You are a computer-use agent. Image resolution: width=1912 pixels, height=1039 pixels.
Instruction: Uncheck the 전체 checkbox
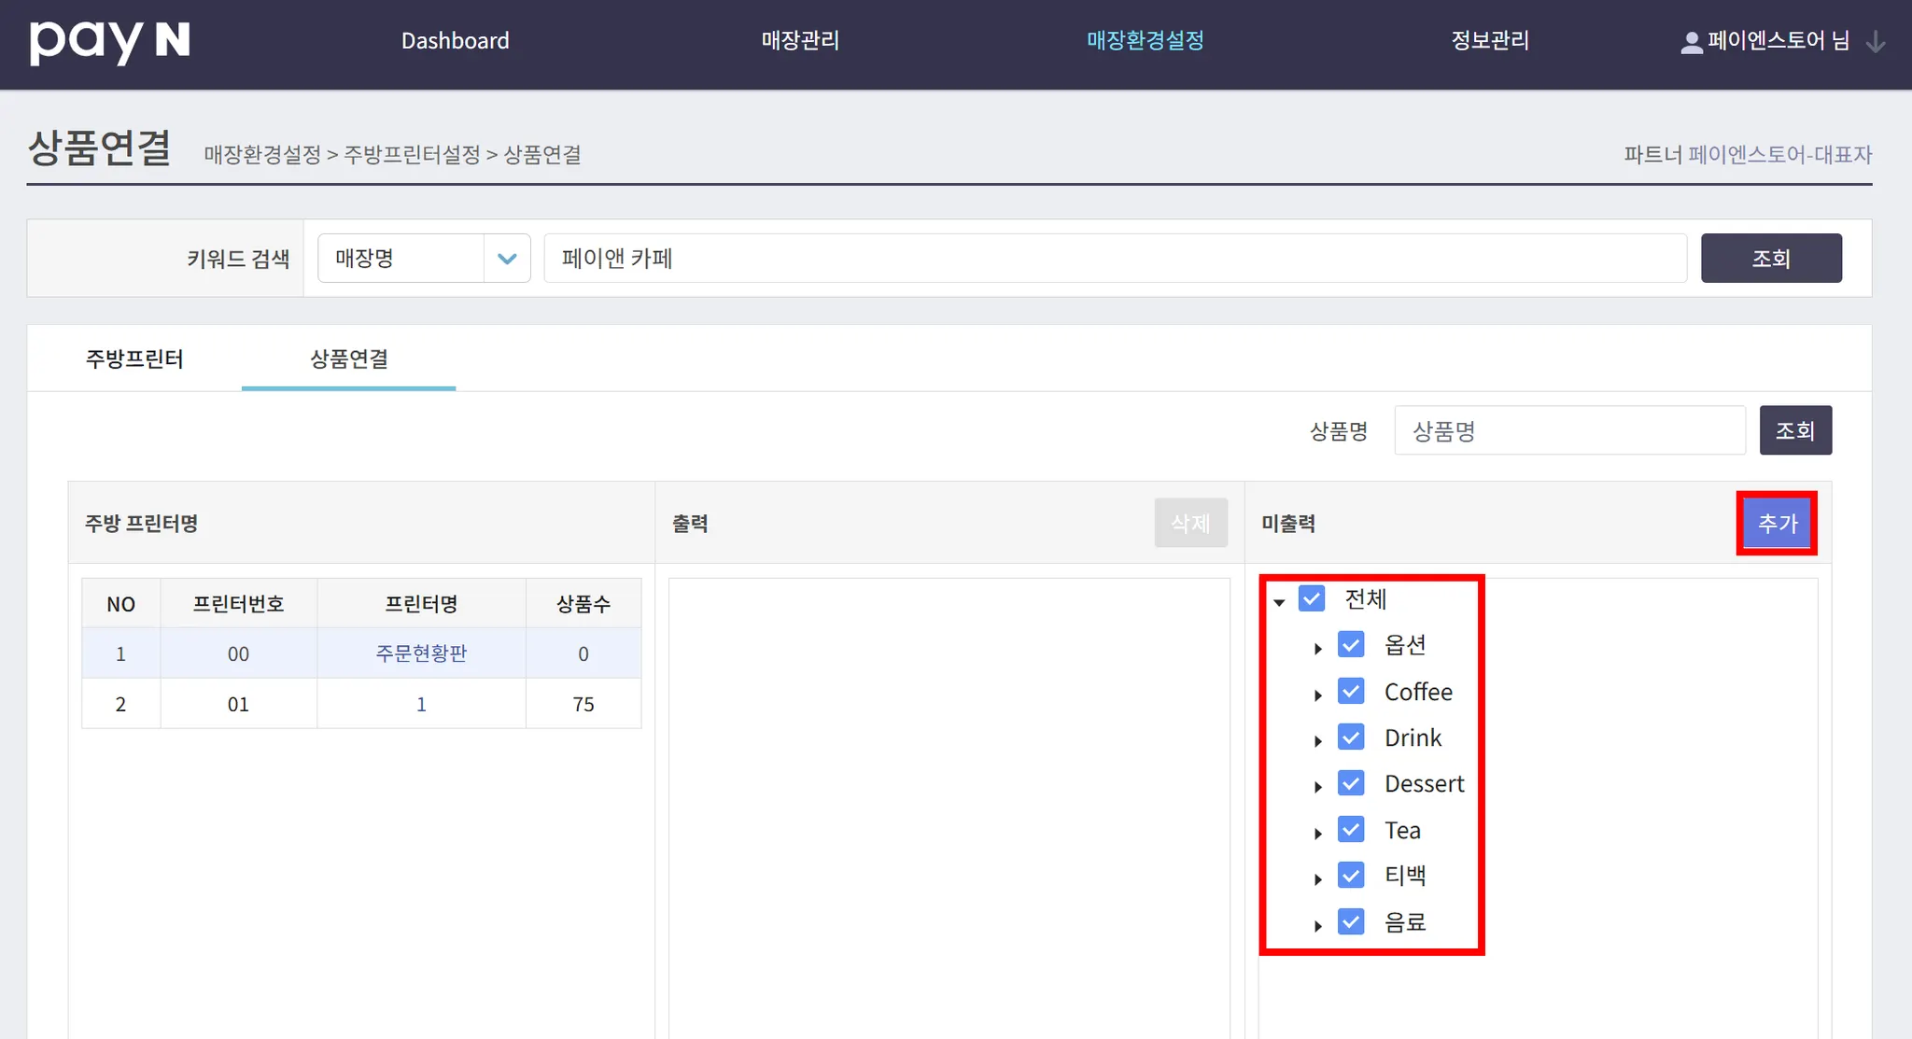point(1312,598)
